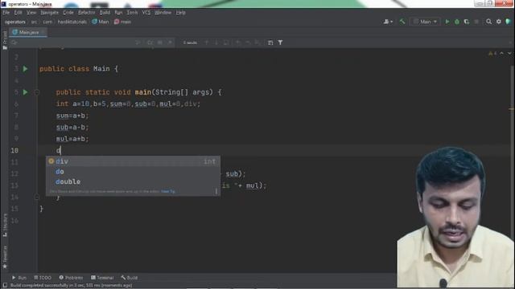Click the teal shield icon in the top-right toolbar
515x289 pixels.
pyautogui.click(x=508, y=22)
